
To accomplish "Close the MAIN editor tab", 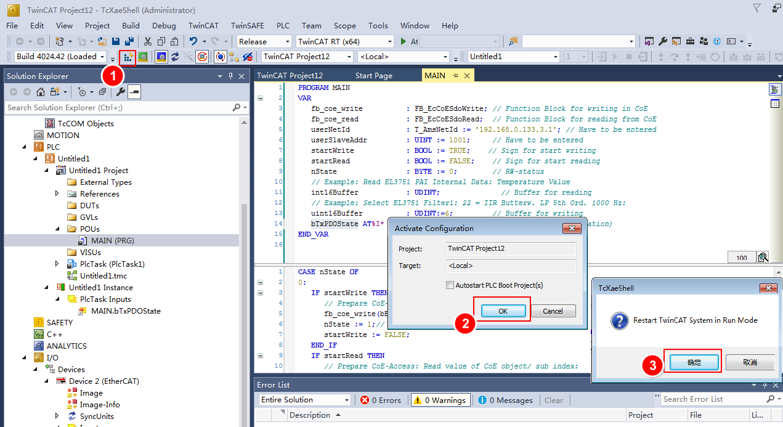I will 467,76.
